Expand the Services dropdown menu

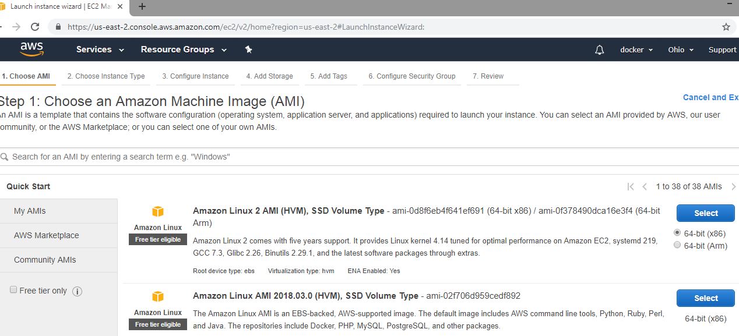(x=100, y=49)
